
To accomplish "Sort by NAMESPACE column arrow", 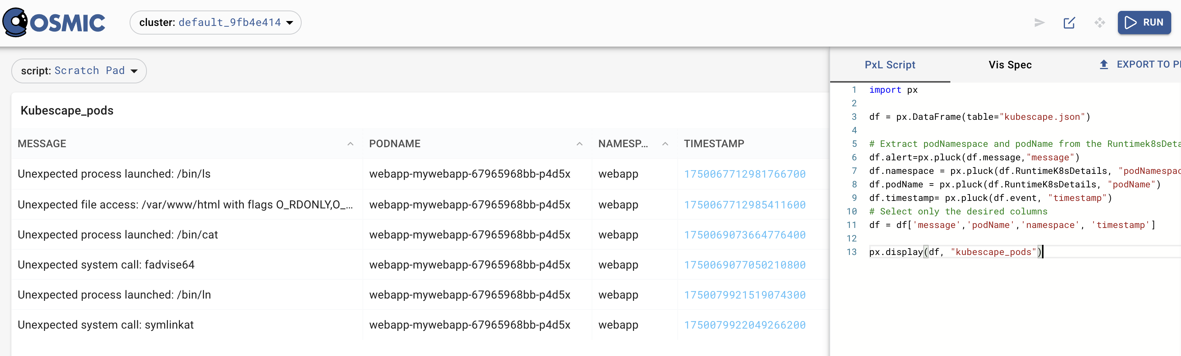I will 665,144.
